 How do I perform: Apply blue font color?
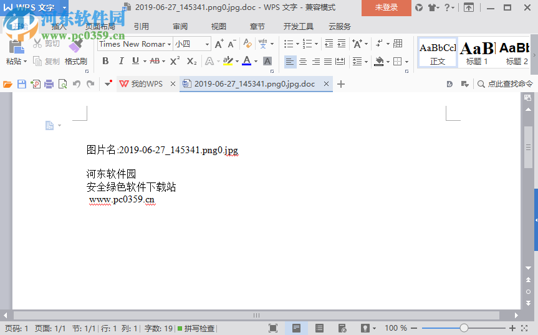(x=247, y=61)
